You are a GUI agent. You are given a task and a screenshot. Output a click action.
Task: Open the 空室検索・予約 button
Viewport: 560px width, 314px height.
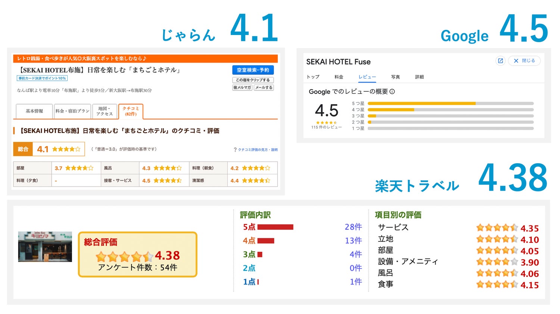pos(253,70)
